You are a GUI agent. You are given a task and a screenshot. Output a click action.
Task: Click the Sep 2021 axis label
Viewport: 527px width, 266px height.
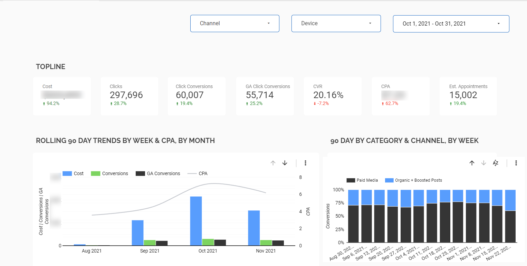pyautogui.click(x=150, y=251)
